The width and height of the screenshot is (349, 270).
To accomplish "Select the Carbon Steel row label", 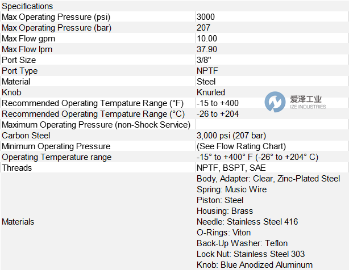I will coord(26,136).
